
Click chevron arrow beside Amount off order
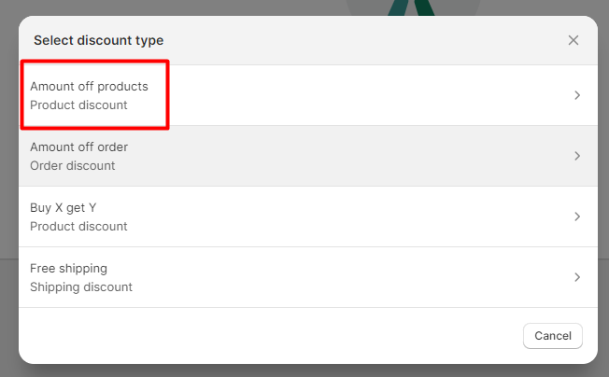(x=577, y=156)
